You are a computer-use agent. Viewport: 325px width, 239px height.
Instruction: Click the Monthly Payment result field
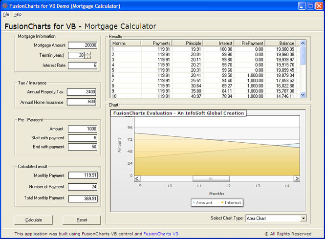coord(83,175)
